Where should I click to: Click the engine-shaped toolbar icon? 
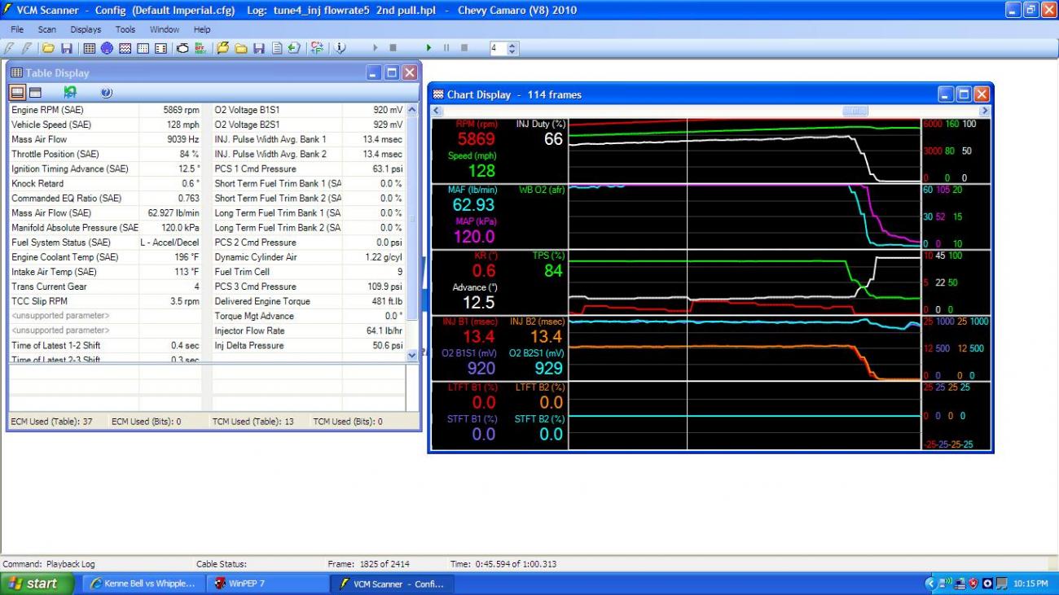[182, 48]
